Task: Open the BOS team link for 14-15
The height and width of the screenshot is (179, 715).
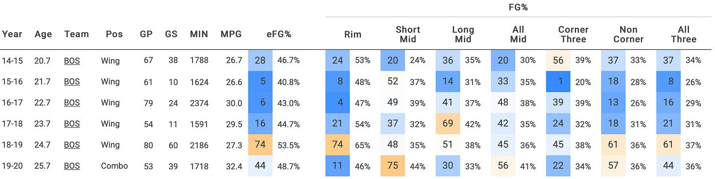Action: click(x=72, y=61)
